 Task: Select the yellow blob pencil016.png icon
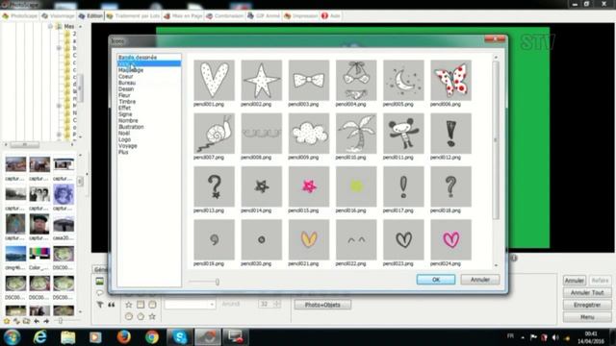click(356, 186)
